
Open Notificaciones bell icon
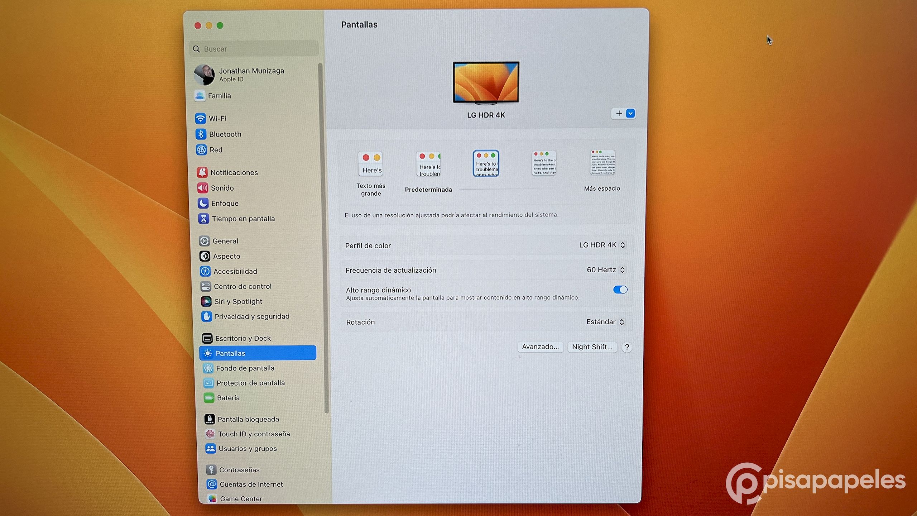click(x=202, y=172)
